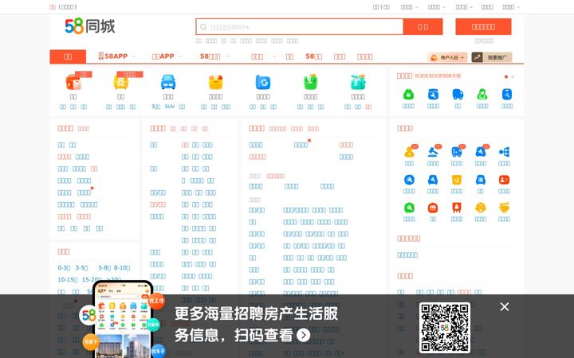Select the gray carousel dot indicator
Screen dimensions: 574x358
pyautogui.click(x=513, y=76)
